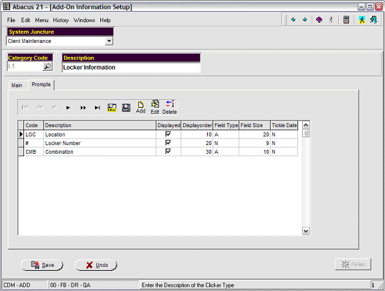Expand the System Juncture dropdown
The image size is (385, 291).
[109, 41]
